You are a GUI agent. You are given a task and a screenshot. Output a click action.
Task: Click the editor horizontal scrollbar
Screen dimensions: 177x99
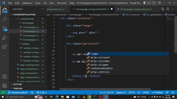click(x=105, y=89)
